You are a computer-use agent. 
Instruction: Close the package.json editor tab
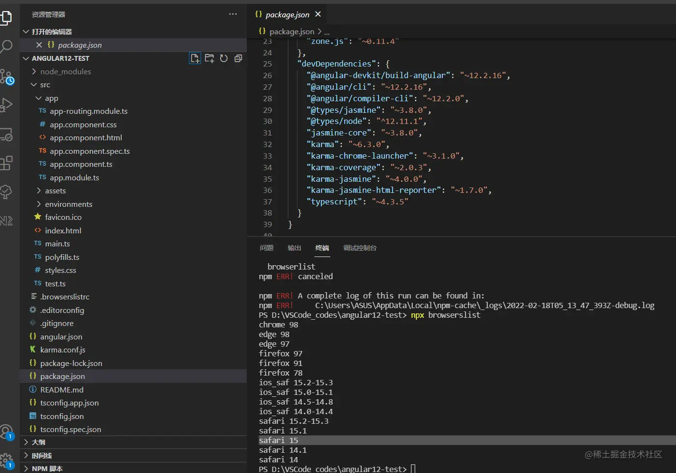coord(318,14)
